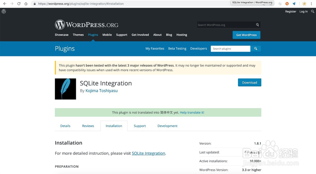Go to the browser home page icon
Screen dimensions: 316x174
(26, 4)
